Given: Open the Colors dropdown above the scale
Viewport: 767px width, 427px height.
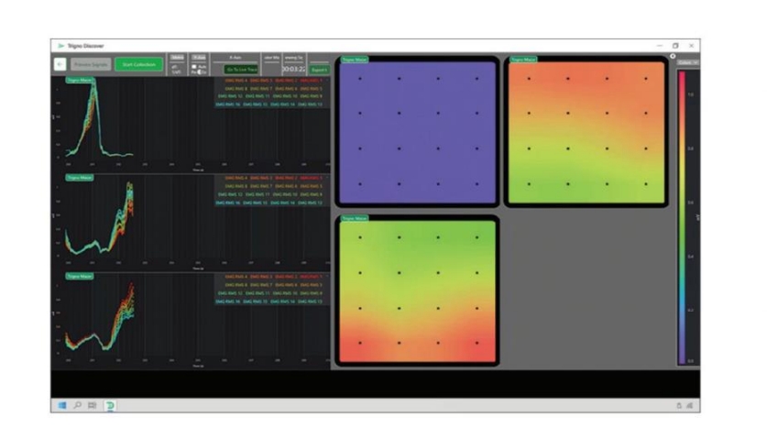Looking at the screenshot, I should pos(688,62).
